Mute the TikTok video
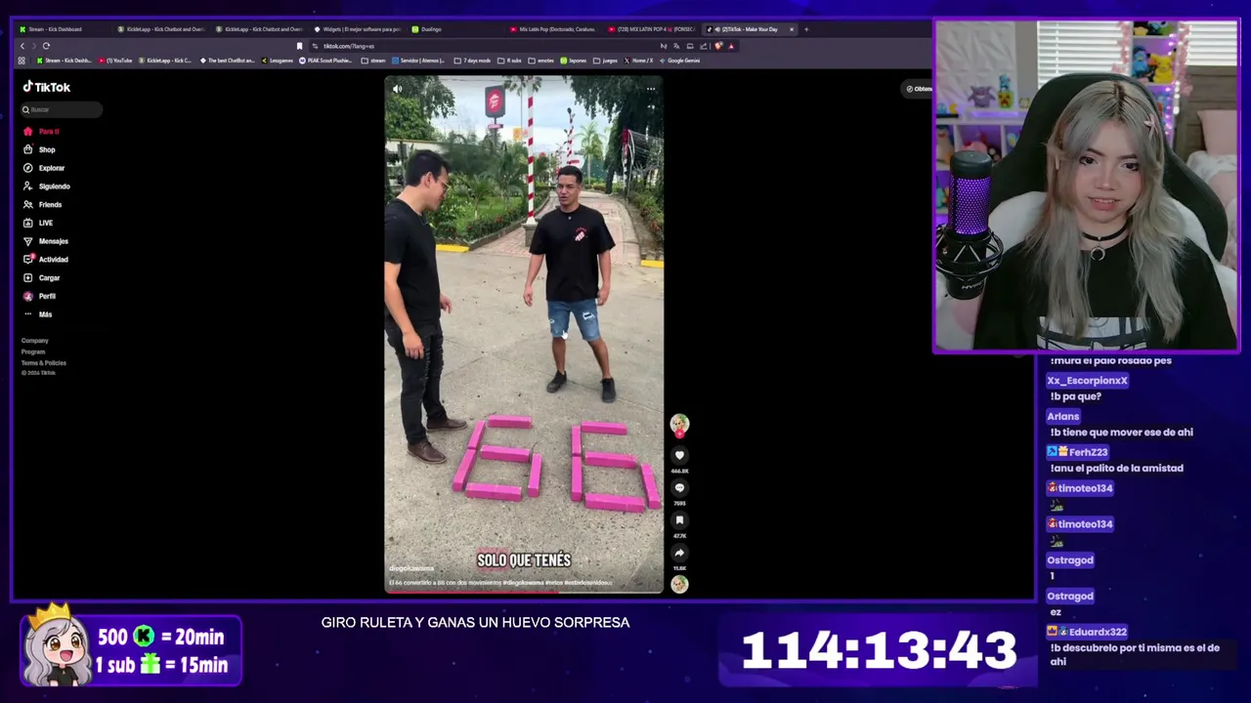The height and width of the screenshot is (703, 1251). click(397, 89)
